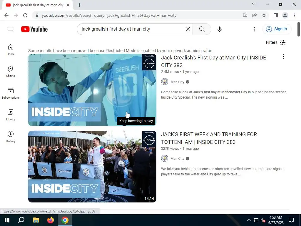
Task: Start voice search with microphone icon
Action: [219, 29]
